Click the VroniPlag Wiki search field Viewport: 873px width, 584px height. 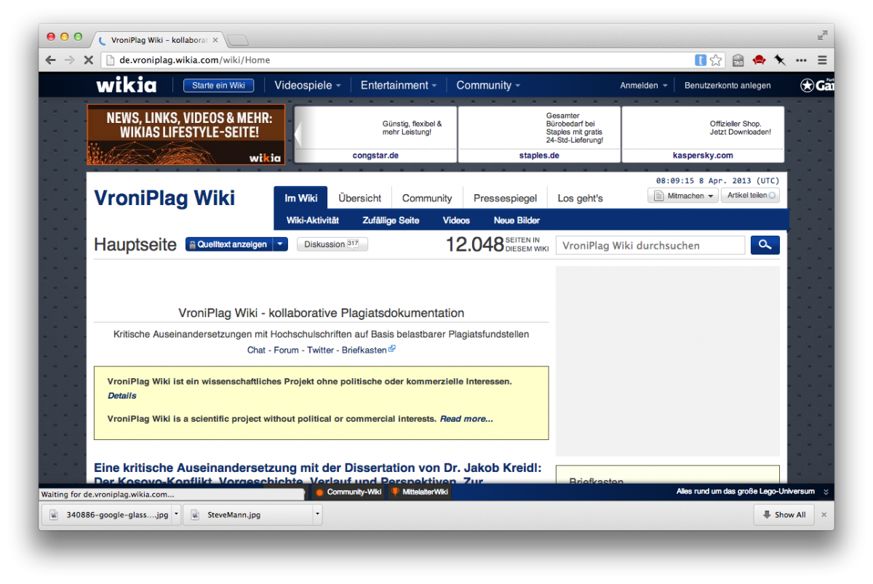pyautogui.click(x=650, y=245)
